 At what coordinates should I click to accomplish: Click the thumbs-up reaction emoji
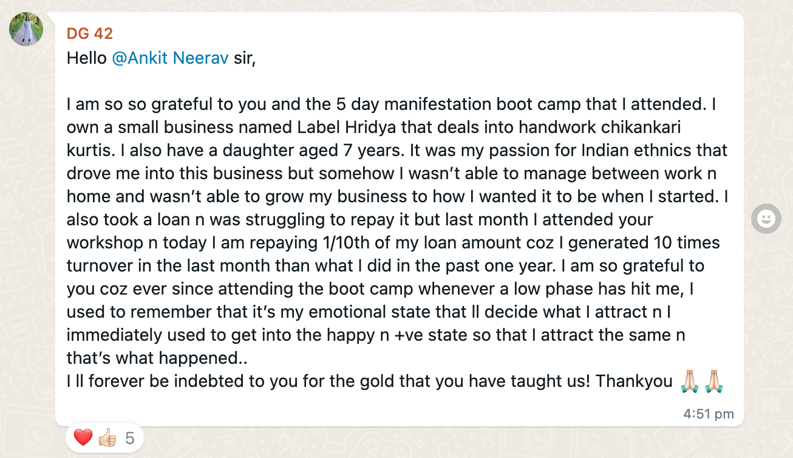pos(107,437)
